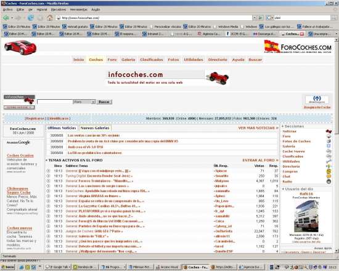The width and height of the screenshot is (339, 271).
Task: Open the list-all-tabs arrow on tab bar
Action: 336,34
